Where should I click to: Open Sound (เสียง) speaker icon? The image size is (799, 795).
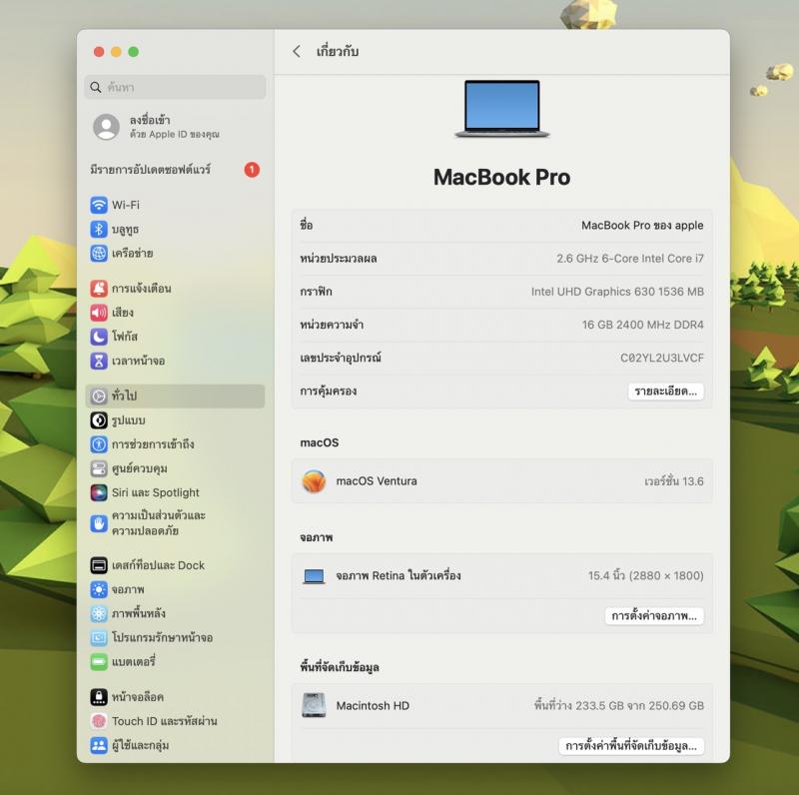pyautogui.click(x=99, y=312)
